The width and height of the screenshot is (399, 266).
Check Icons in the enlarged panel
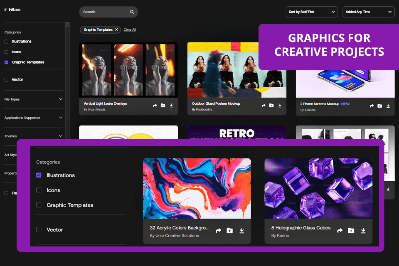[39, 190]
